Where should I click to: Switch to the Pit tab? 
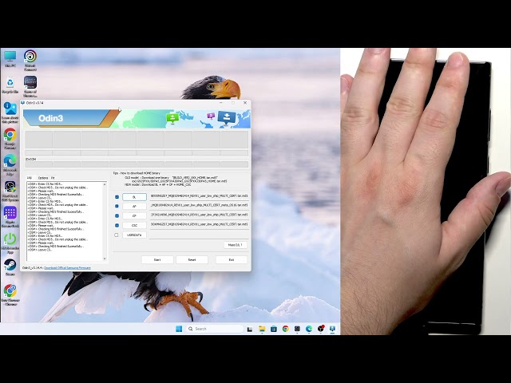click(53, 178)
